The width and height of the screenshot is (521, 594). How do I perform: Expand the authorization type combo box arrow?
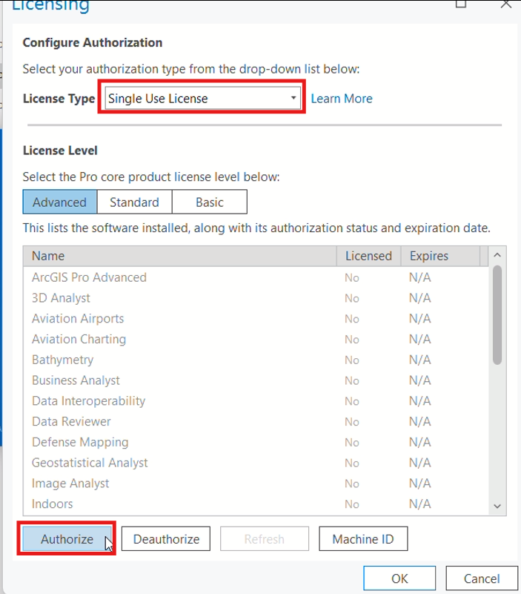[x=292, y=98]
